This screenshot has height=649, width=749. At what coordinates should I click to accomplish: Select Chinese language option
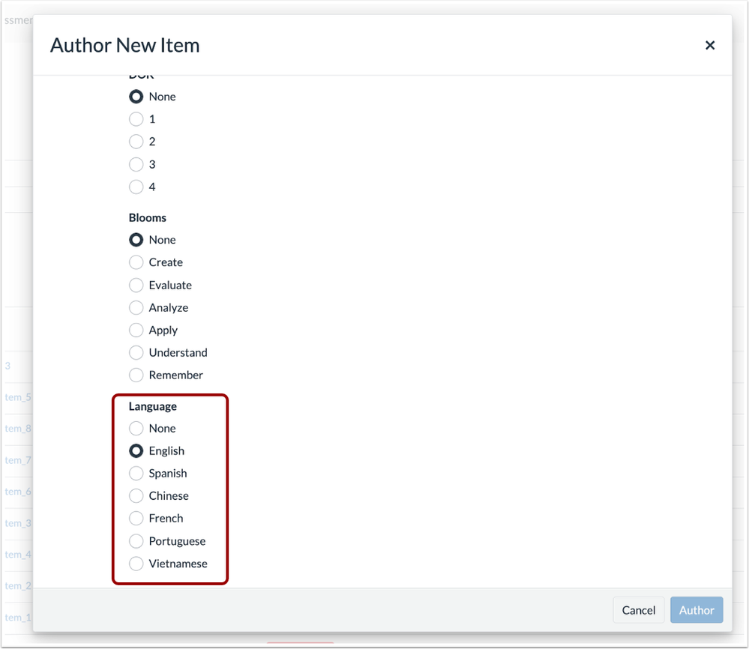pos(136,496)
